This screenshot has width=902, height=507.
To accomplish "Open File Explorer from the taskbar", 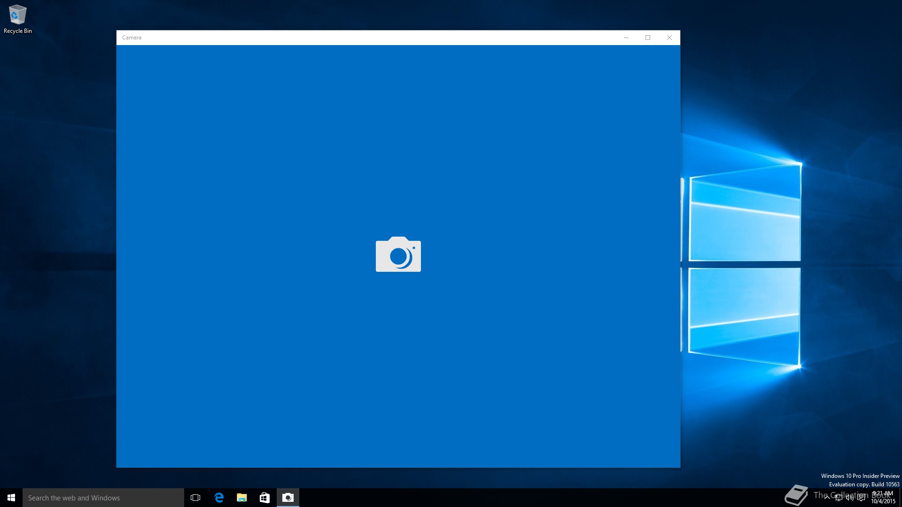I will 242,498.
